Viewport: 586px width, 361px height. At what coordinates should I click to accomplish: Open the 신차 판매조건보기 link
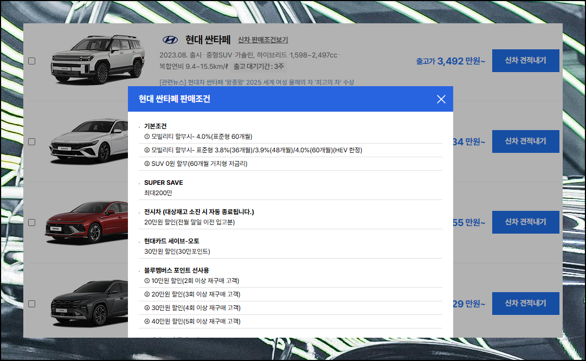(263, 40)
